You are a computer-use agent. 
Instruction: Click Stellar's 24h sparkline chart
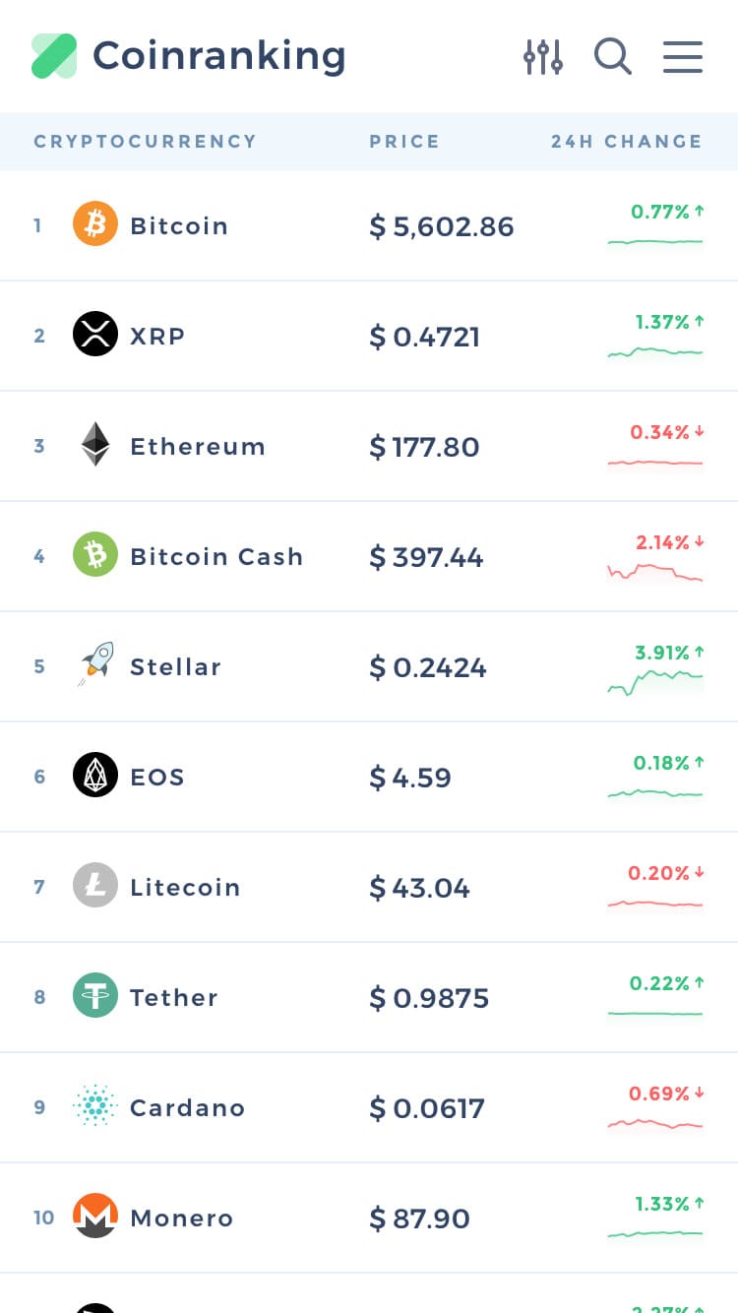pyautogui.click(x=655, y=681)
